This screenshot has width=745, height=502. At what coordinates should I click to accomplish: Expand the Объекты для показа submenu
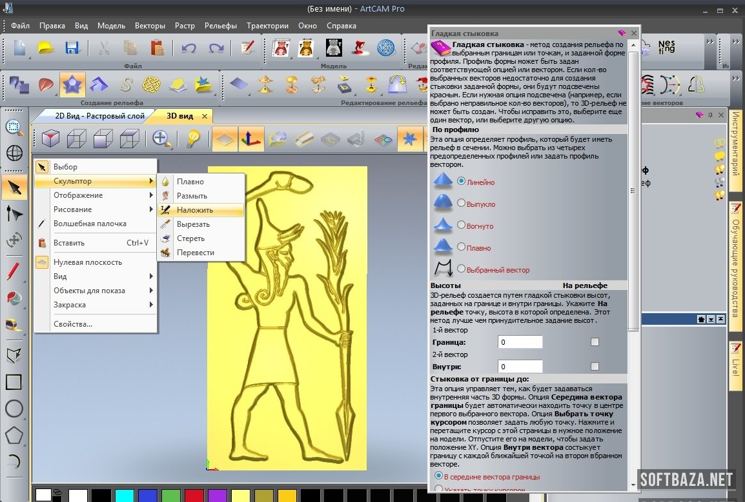coord(94,291)
